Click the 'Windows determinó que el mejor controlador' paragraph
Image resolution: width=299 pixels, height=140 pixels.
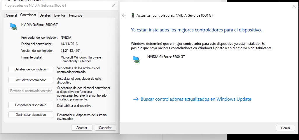pyautogui.click(x=201, y=46)
